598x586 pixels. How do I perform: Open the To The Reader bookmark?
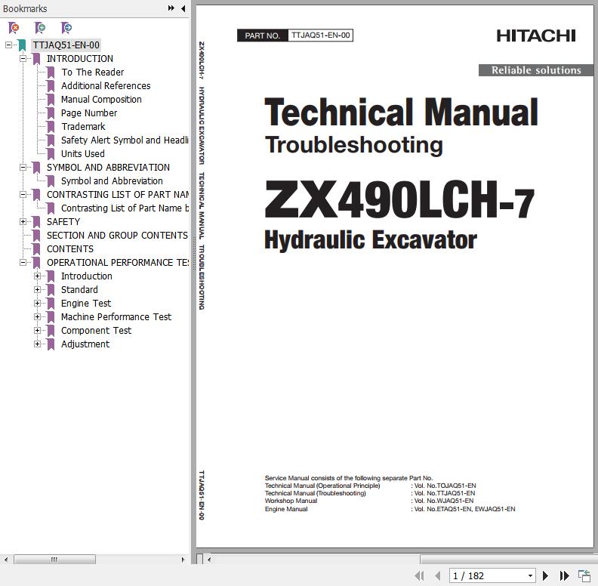(92, 72)
